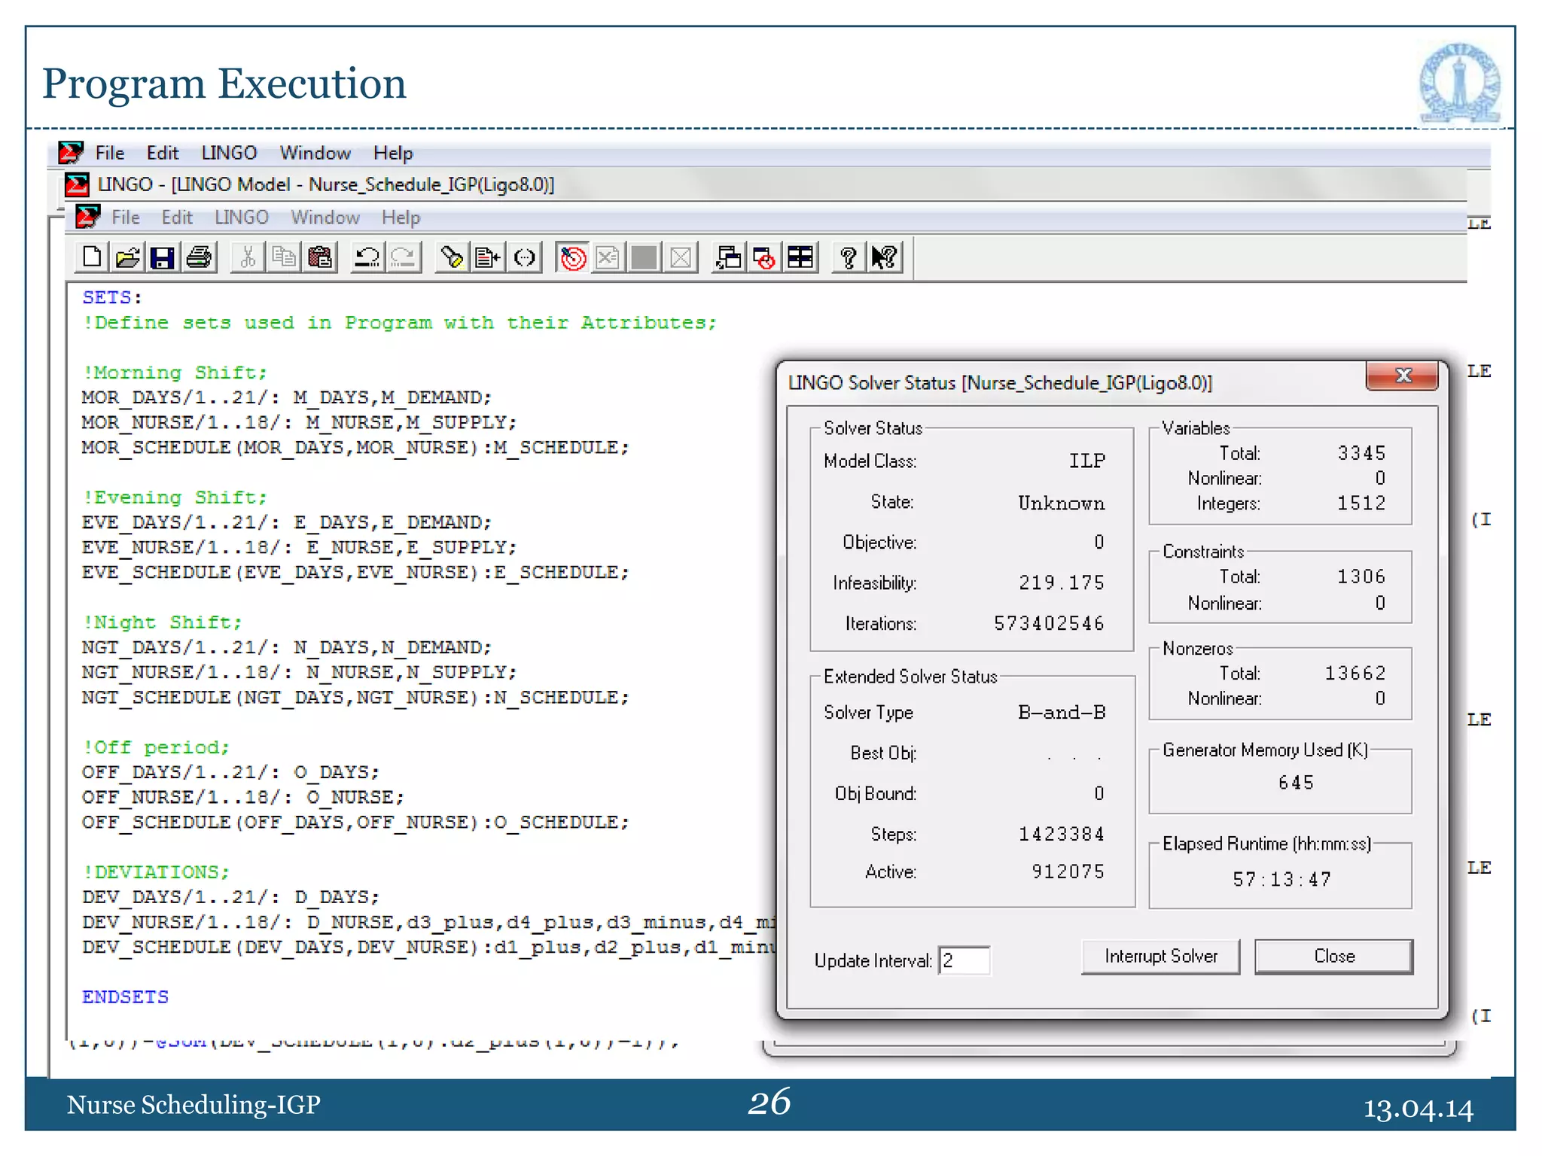Click the Update Interval input field
This screenshot has width=1542, height=1156.
[x=965, y=960]
